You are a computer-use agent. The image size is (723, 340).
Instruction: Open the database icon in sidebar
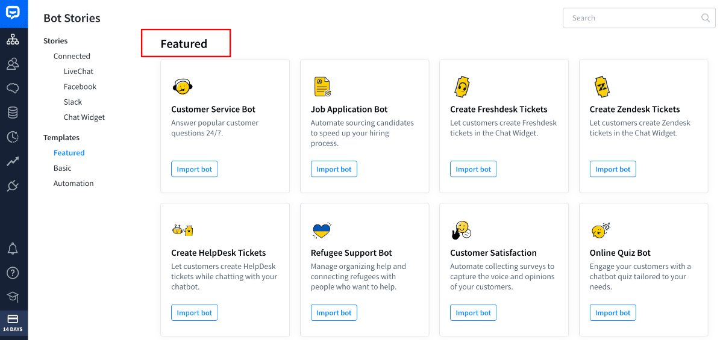coord(13,113)
